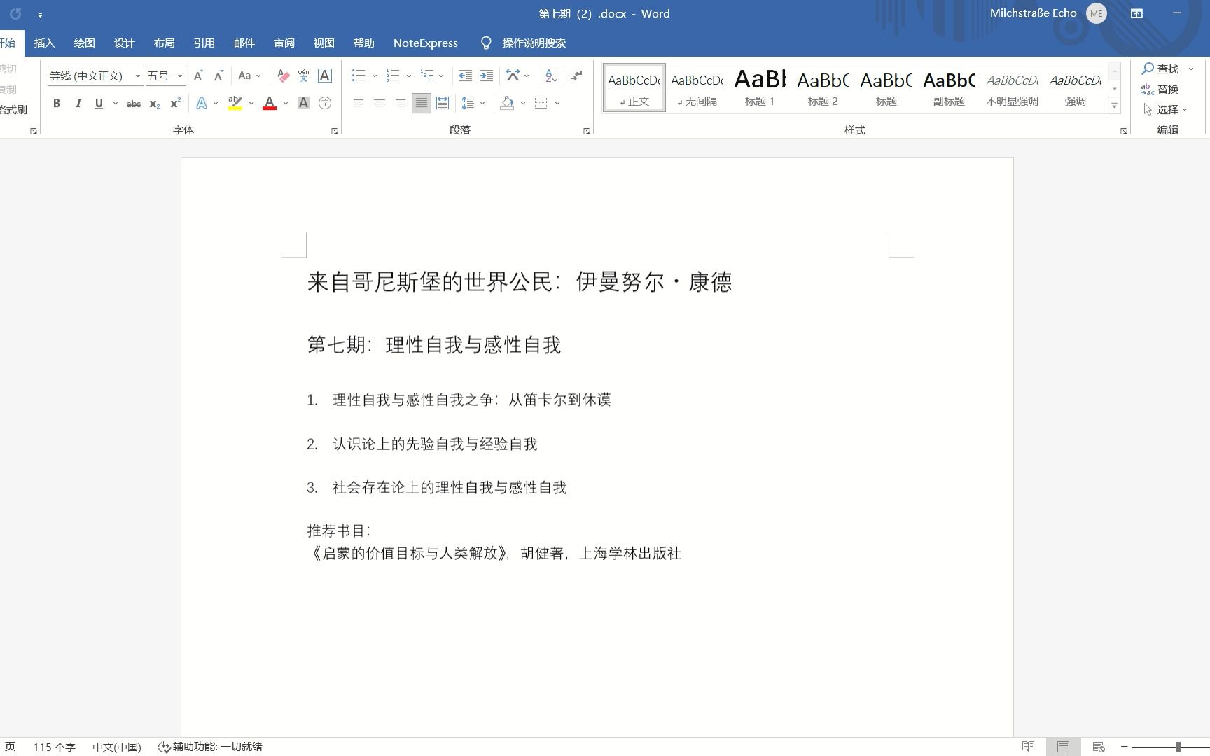Apply distributed alignment
1210x756 pixels.
tap(442, 103)
